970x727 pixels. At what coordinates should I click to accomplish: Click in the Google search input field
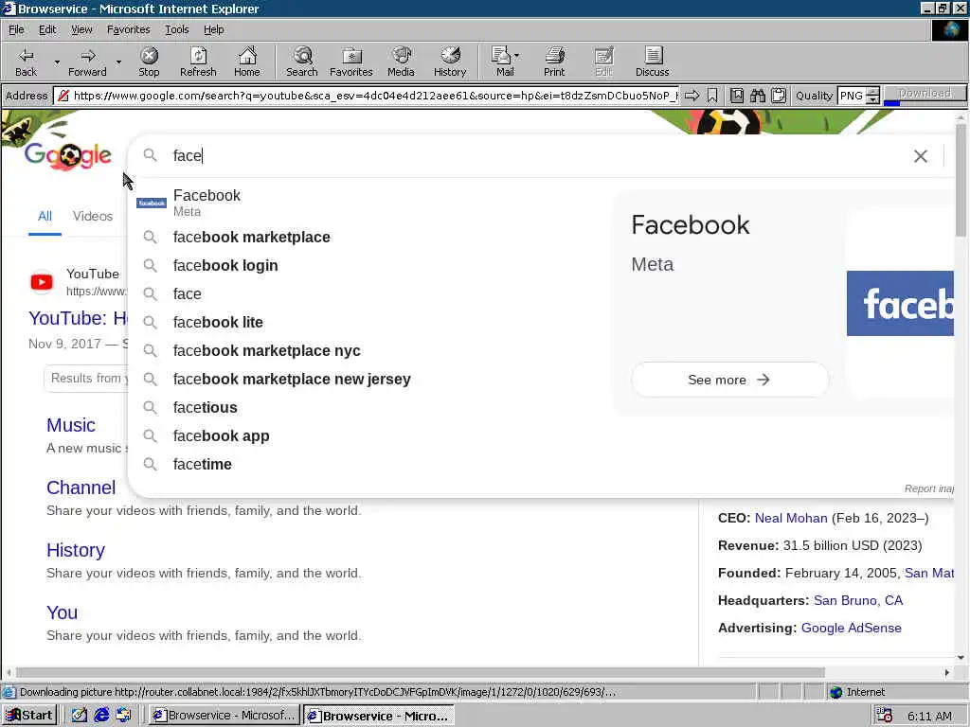(x=538, y=156)
